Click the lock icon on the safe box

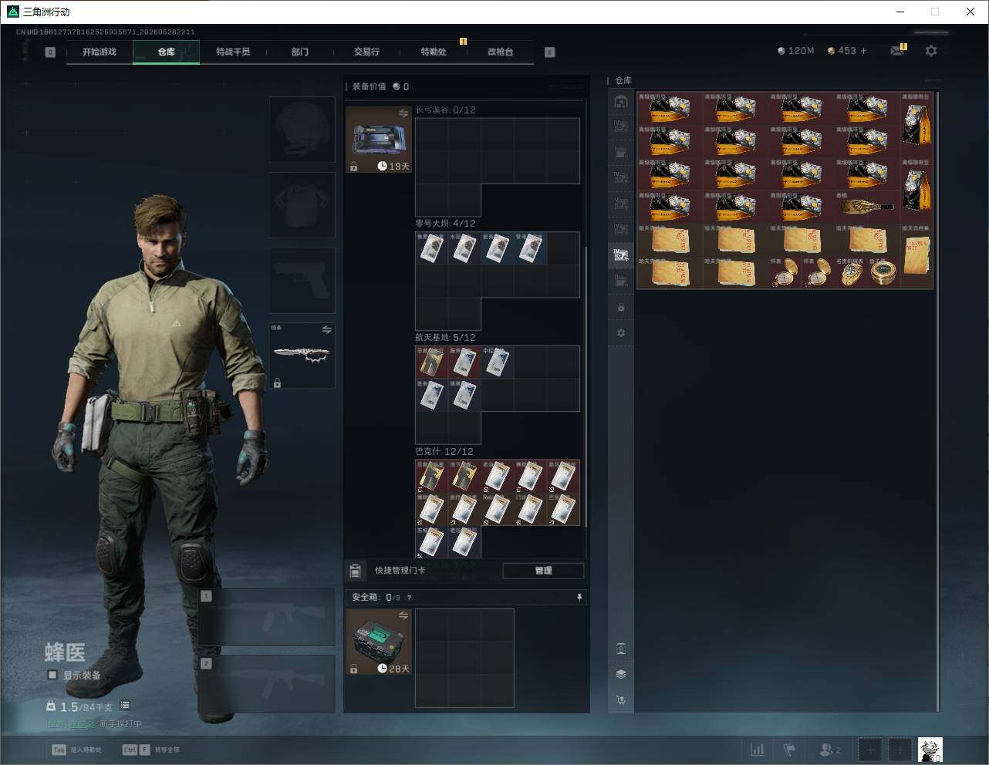(353, 669)
